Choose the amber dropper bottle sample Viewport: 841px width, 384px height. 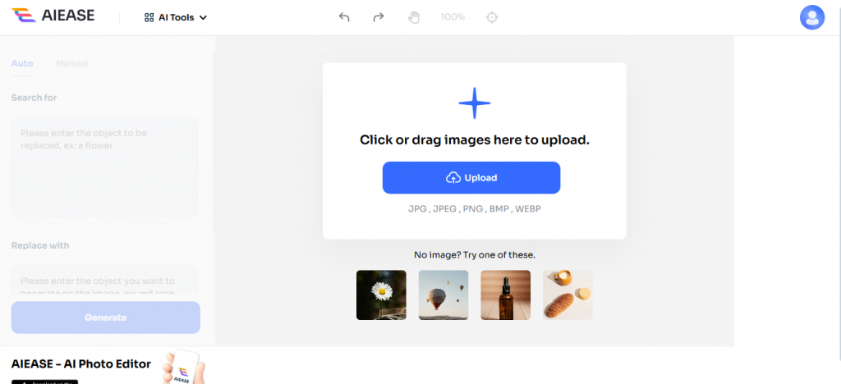point(505,295)
